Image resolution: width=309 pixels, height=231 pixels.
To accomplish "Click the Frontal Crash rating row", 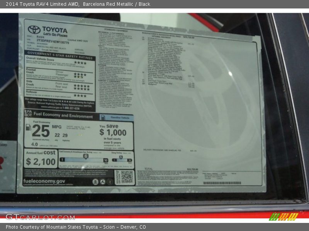I will click(x=59, y=74).
